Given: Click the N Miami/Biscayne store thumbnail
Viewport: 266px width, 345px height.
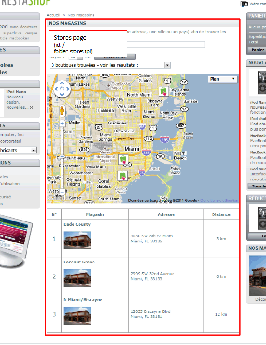Looking at the screenshot, I should (77, 316).
